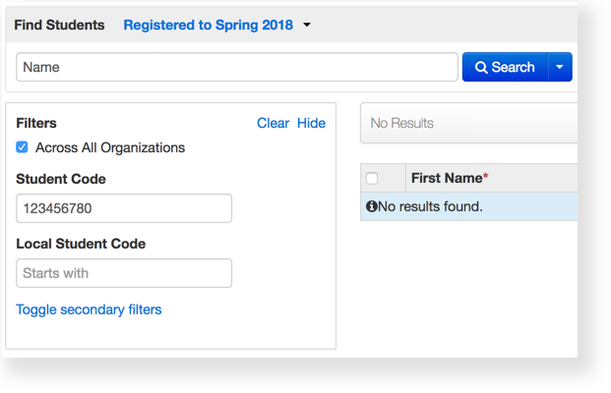This screenshot has height=393, width=611.
Task: Click the Find Students heading
Action: pos(59,26)
